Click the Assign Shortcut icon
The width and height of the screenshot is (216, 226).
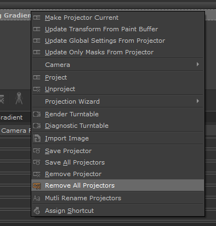coord(37,211)
